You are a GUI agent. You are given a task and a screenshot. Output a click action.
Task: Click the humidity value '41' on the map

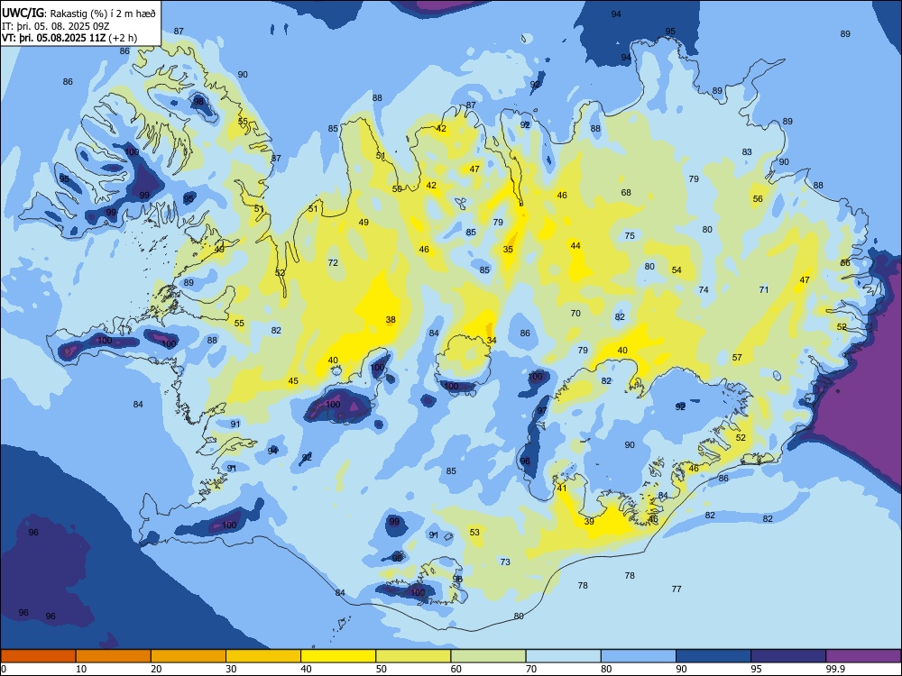562,488
